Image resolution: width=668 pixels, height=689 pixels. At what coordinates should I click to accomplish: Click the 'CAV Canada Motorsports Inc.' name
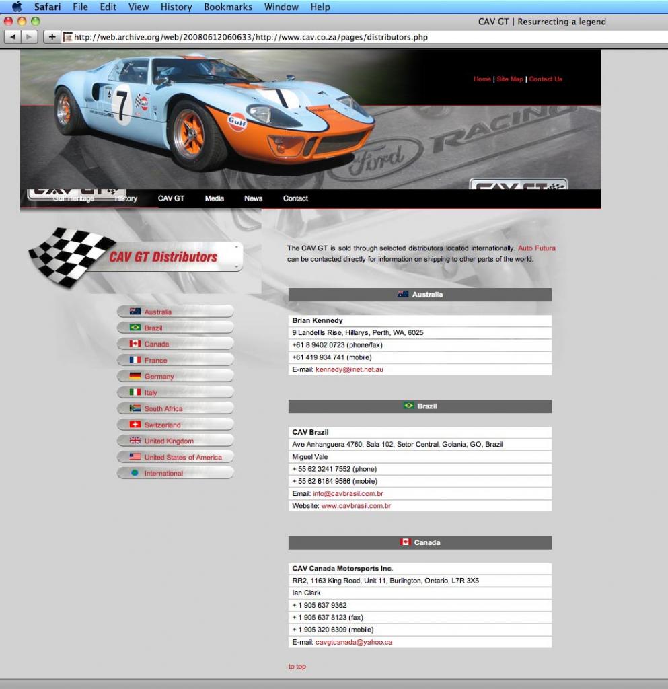click(342, 568)
